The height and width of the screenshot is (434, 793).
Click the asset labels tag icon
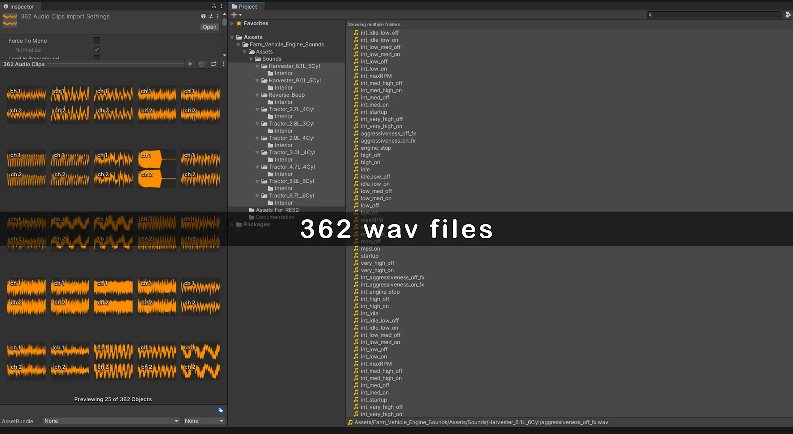[x=220, y=410]
